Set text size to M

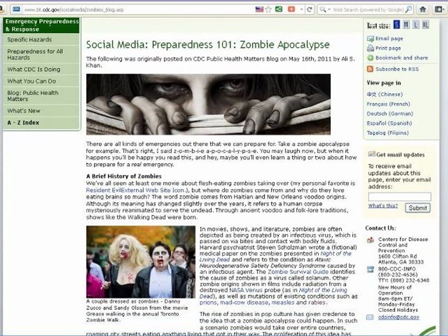[x=406, y=25]
